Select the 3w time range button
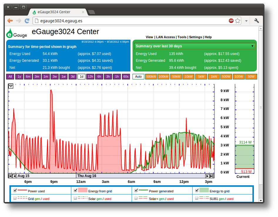This screenshot has height=217, width=278. click(55, 77)
